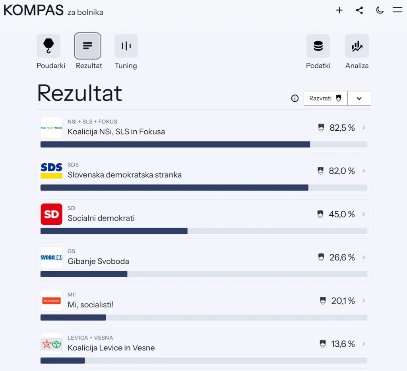407x371 pixels.
Task: Expand the sort options dropdown arrow
Action: (x=359, y=99)
